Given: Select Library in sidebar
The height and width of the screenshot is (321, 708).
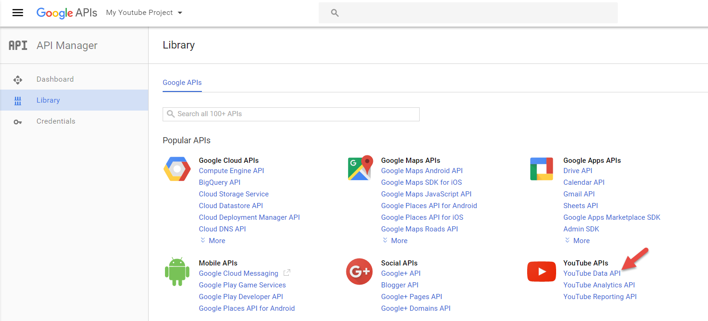Looking at the screenshot, I should pos(74,100).
